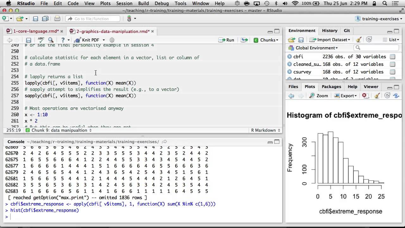Open the Plots menu in menu bar
405x228 pixels.
(105, 3)
